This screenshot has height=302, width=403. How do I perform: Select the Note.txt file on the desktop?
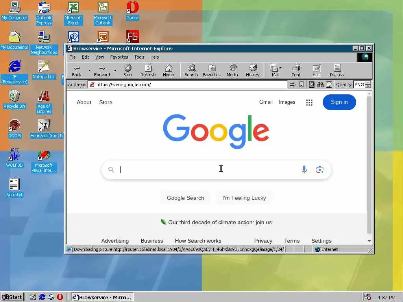click(15, 188)
